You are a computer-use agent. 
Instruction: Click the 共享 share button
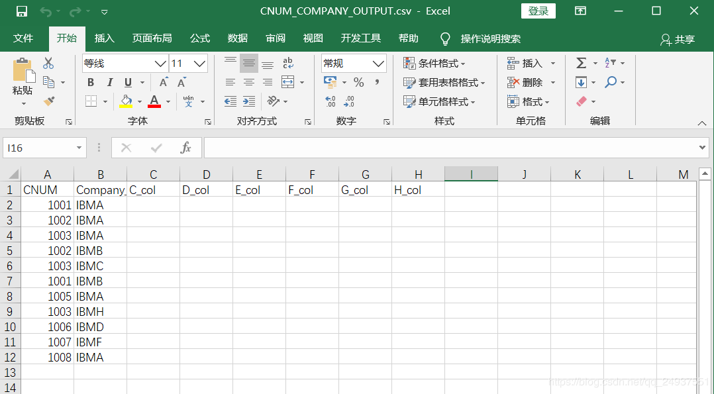pyautogui.click(x=678, y=40)
